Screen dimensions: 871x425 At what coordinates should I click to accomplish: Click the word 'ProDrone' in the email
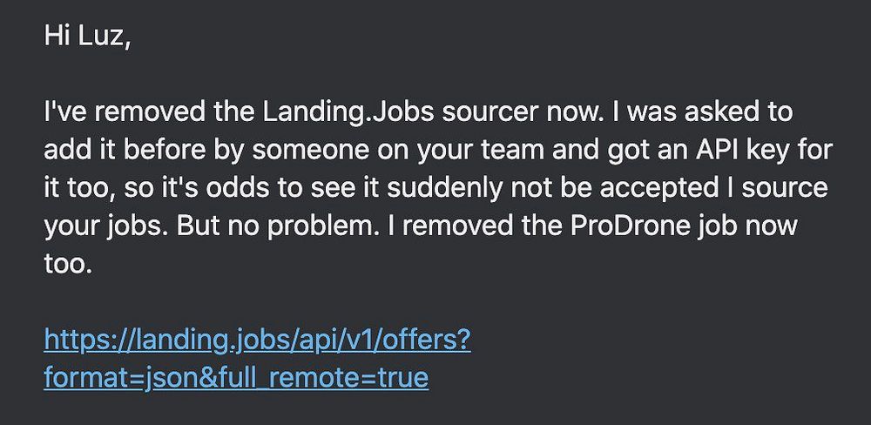(610, 226)
